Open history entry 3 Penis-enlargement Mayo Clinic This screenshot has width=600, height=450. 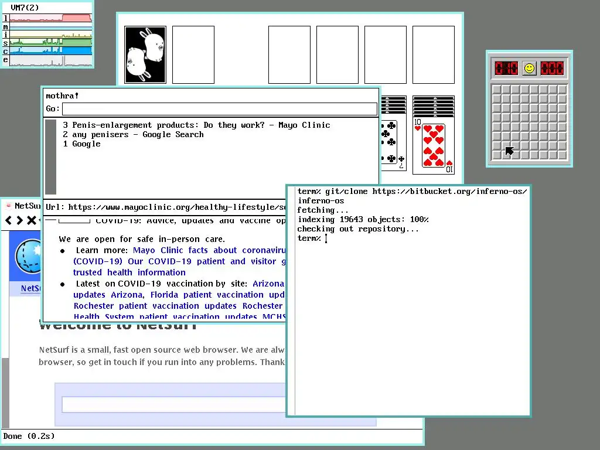196,125
